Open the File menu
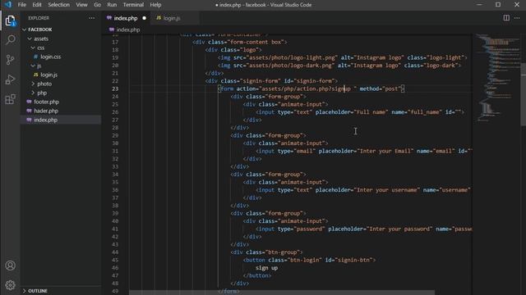526x295 pixels. [x=22, y=5]
